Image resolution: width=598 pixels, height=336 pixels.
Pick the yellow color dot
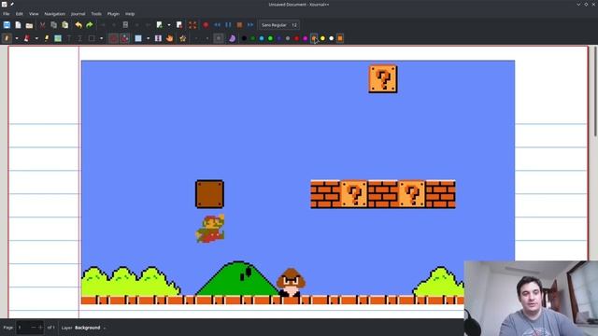[x=322, y=38]
